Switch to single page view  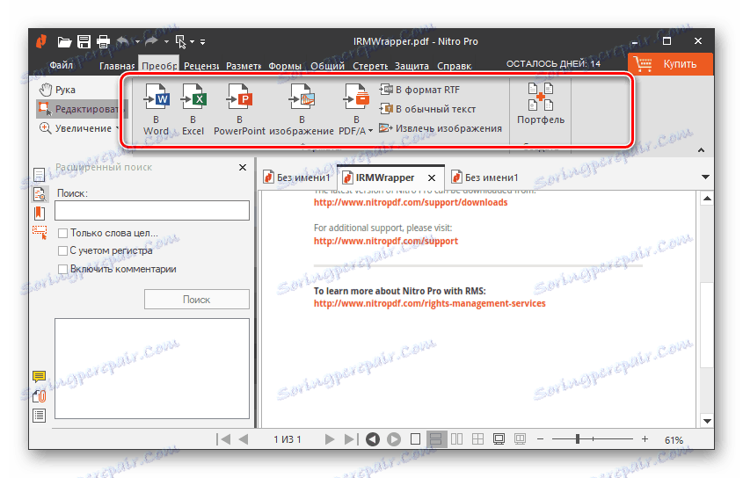[x=415, y=439]
